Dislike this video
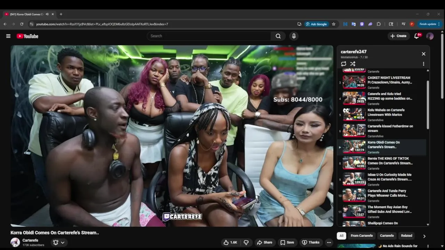 pyautogui.click(x=246, y=242)
